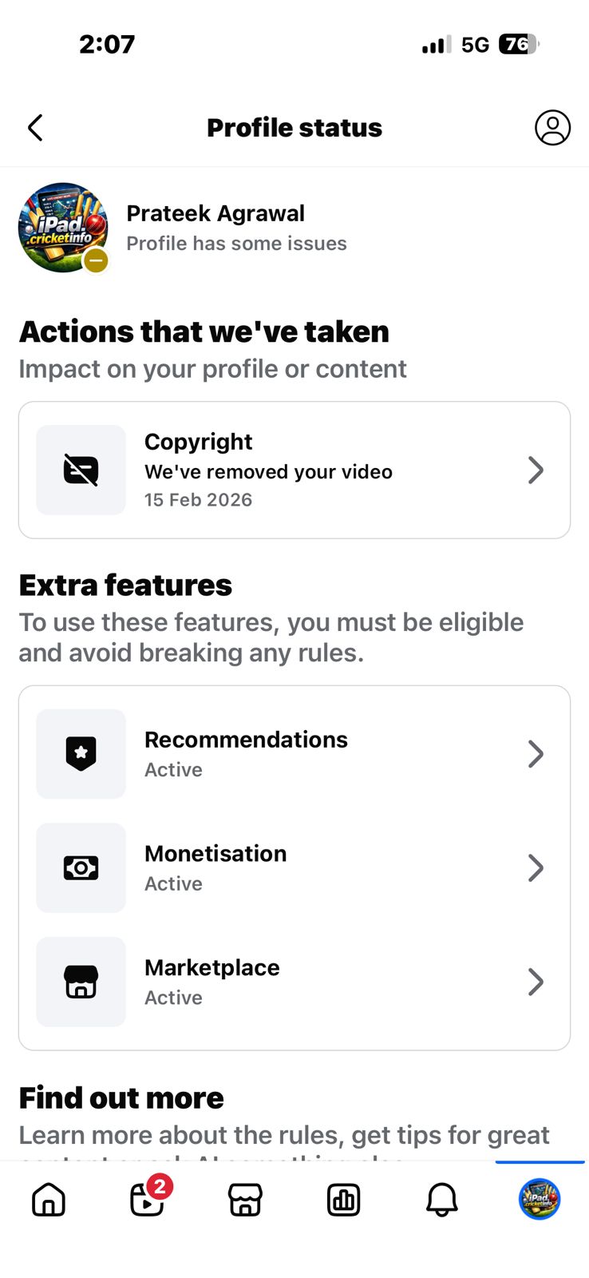Tap the Monetisation money icon
The image size is (589, 1278).
click(81, 868)
